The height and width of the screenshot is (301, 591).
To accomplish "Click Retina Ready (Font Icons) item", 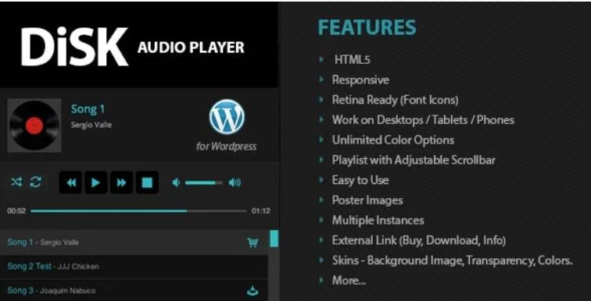I will click(395, 100).
